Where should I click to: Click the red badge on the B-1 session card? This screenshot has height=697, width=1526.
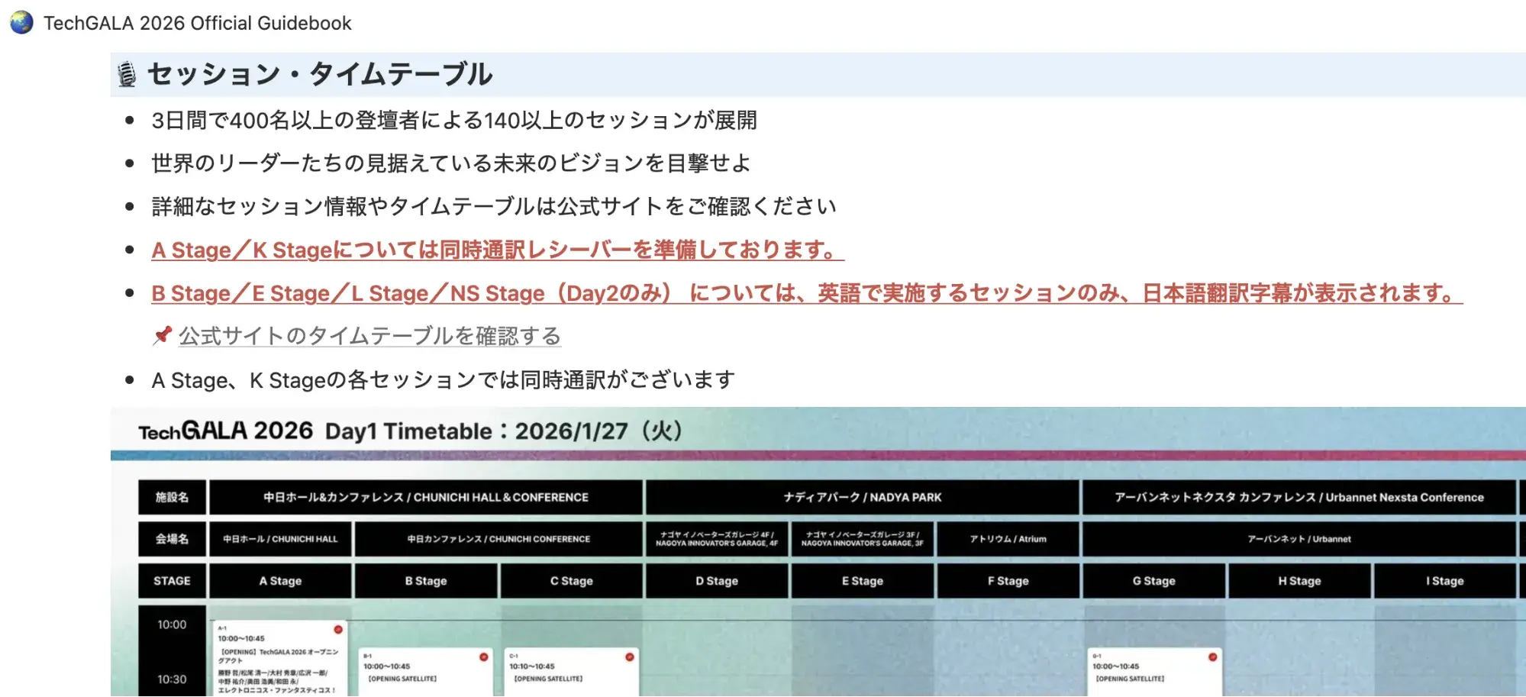483,657
